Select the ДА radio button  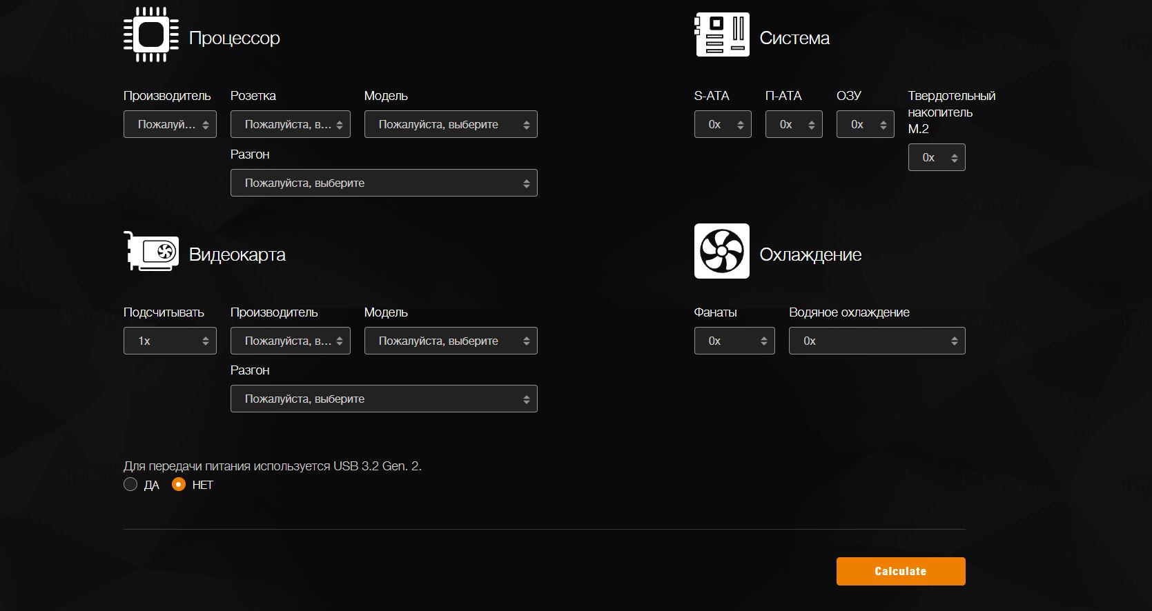coord(130,484)
